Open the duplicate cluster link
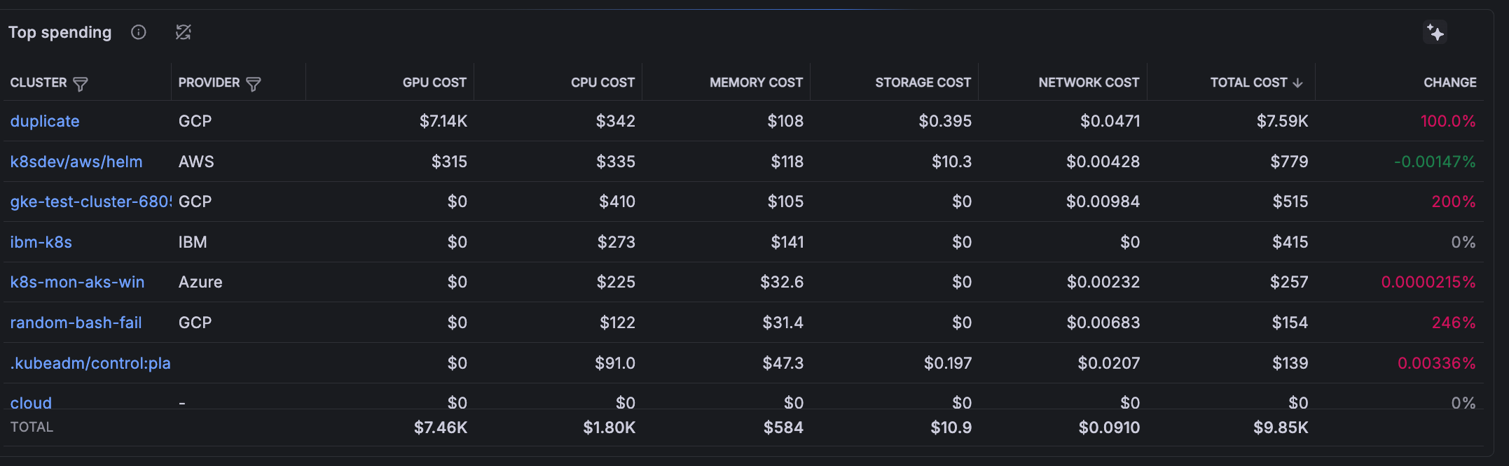This screenshot has height=466, width=1509. (x=45, y=121)
